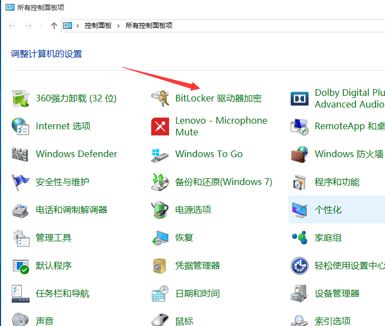Viewport: 385px width, 326px height.
Task: Open the Windows 防火墙 brick wall icon
Action: 300,154
